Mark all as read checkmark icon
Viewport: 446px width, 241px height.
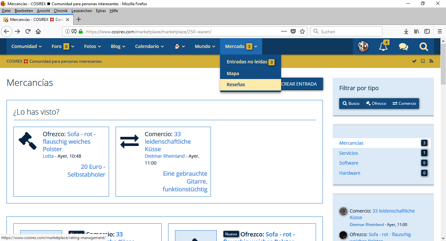coord(414,61)
